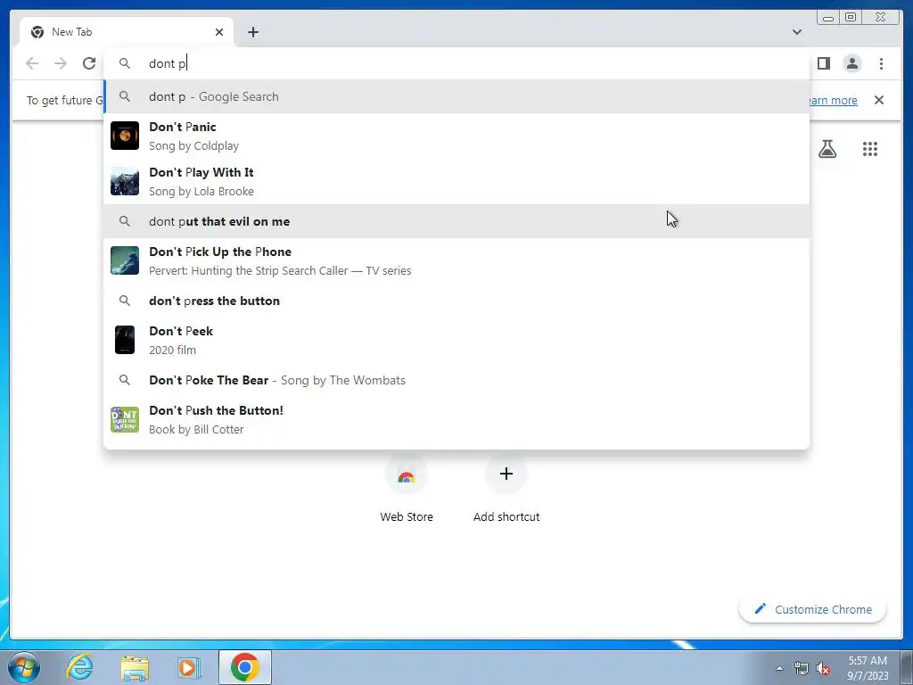
Task: Click the Don't Panic album thumbnail
Action: (125, 136)
